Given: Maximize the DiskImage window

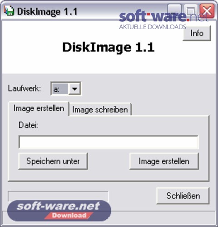Looking at the screenshot, I should [190, 11].
